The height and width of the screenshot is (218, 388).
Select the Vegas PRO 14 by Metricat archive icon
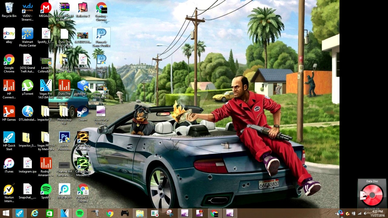(x=64, y=12)
